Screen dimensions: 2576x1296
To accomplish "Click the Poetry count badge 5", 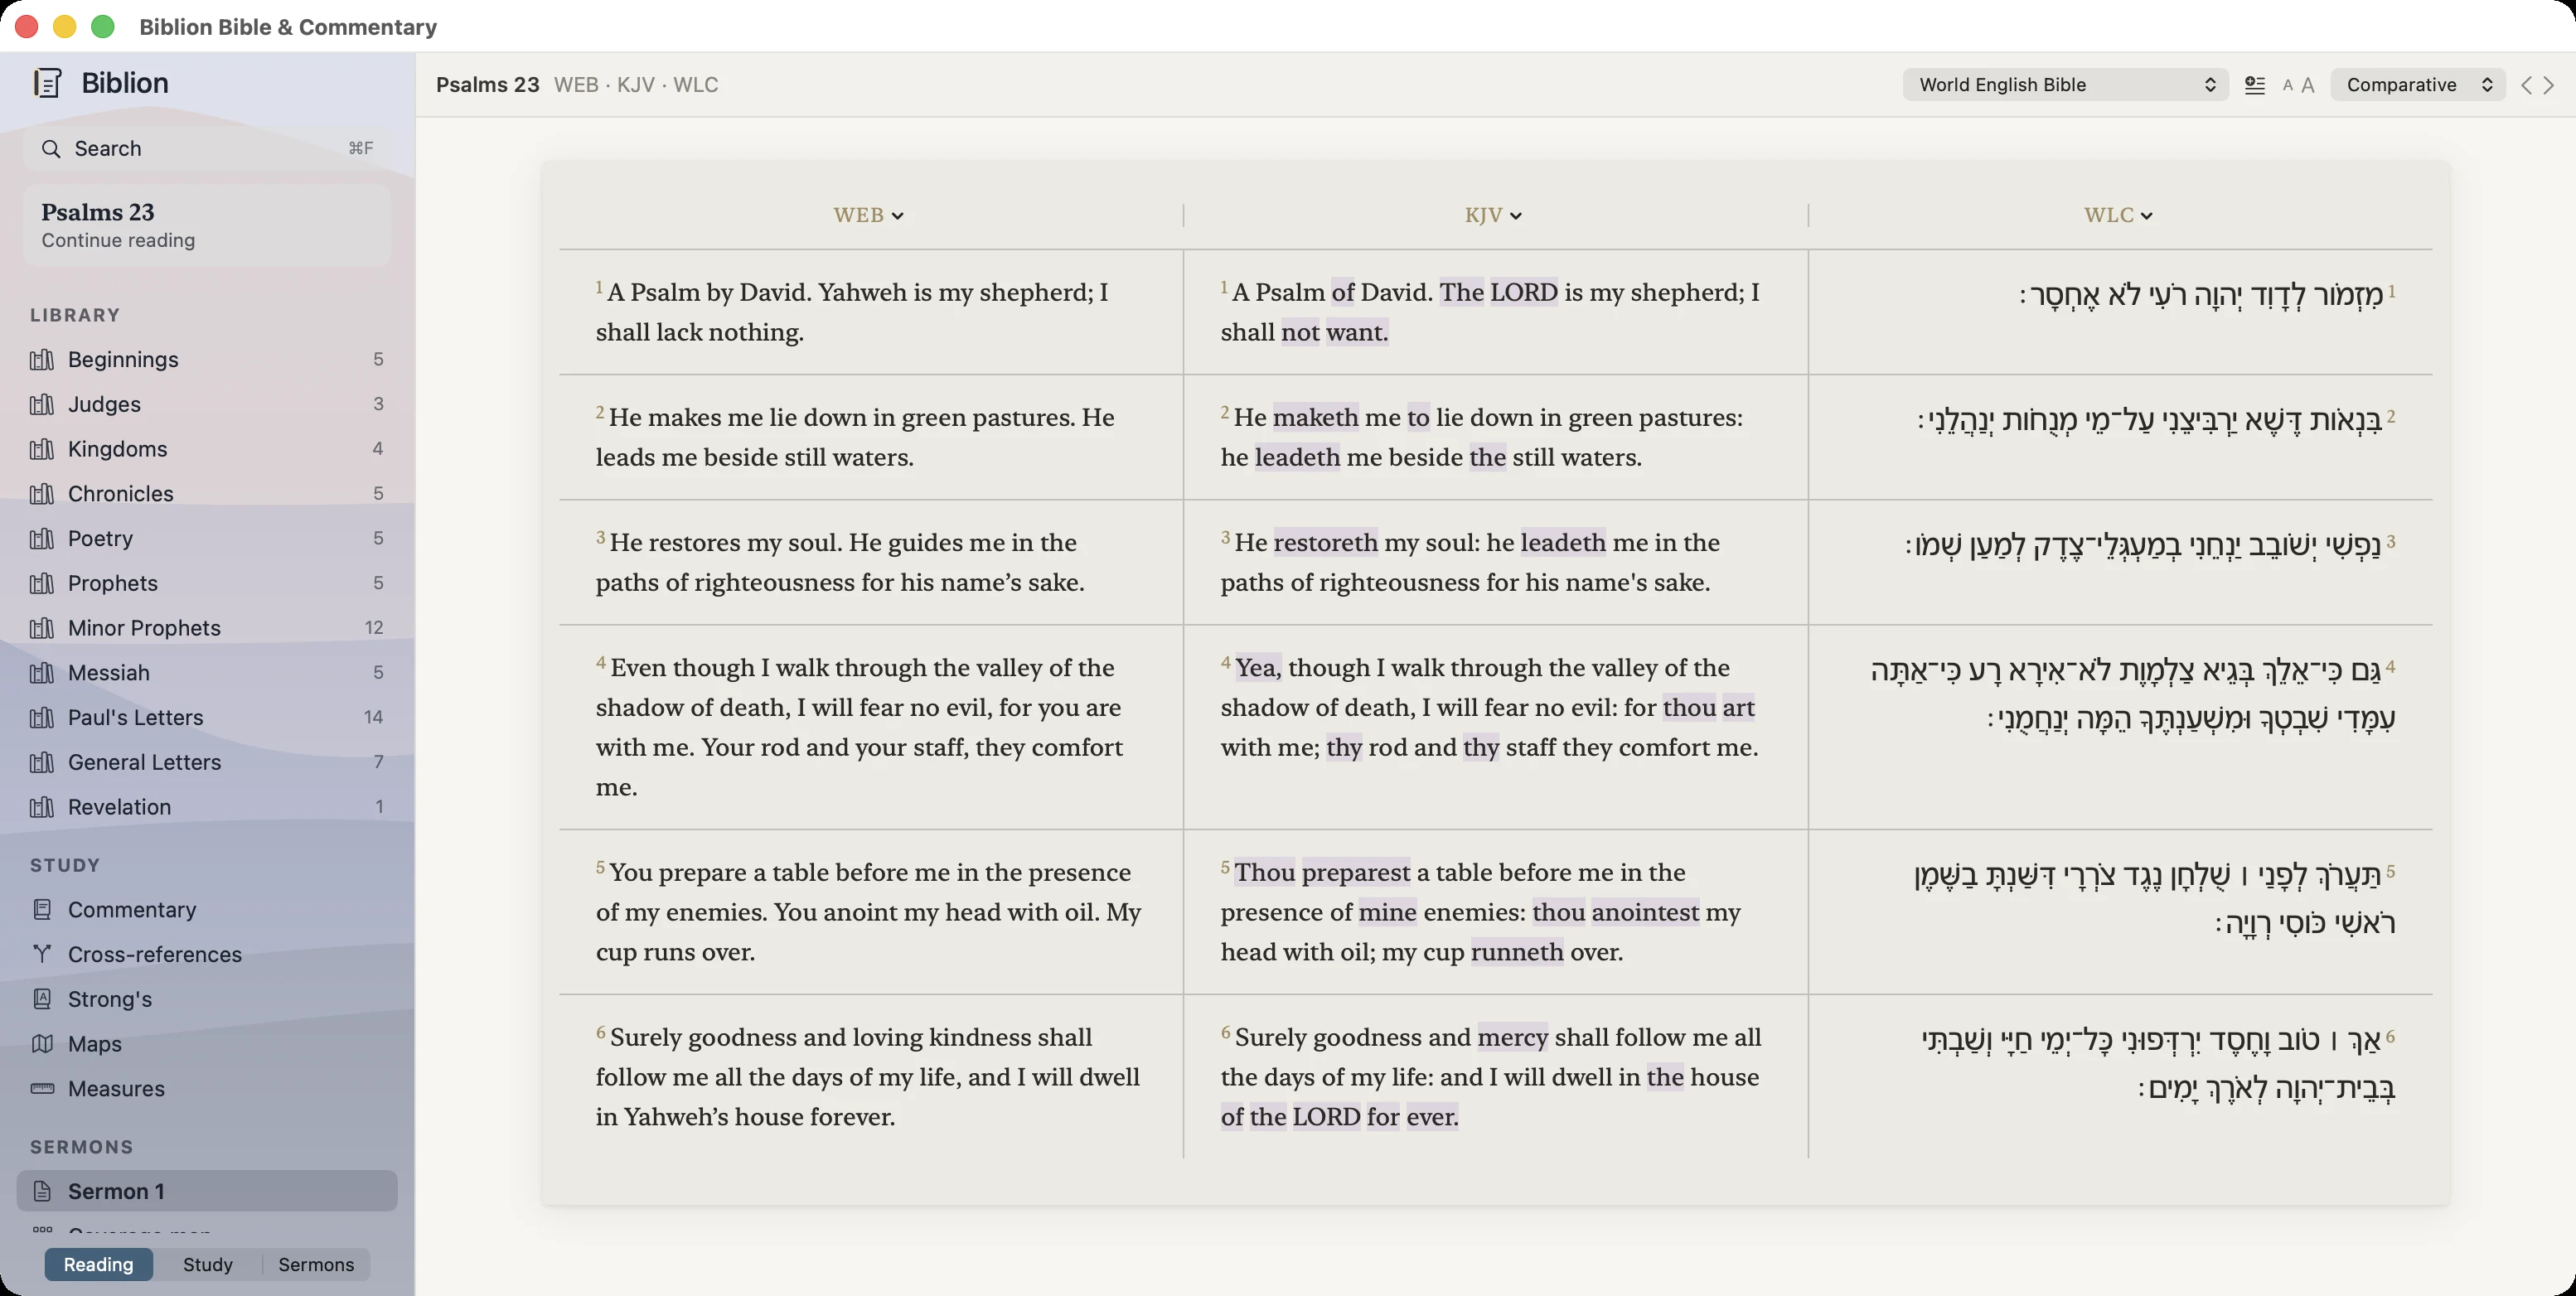I will coord(378,538).
